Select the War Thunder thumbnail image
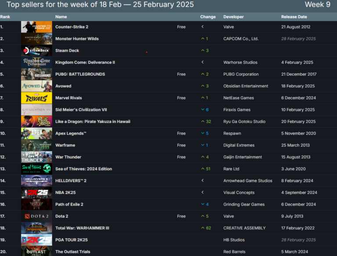Image resolution: width=337 pixels, height=256 pixels. coord(36,157)
